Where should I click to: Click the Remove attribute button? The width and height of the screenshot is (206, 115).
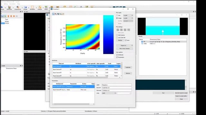point(128,73)
